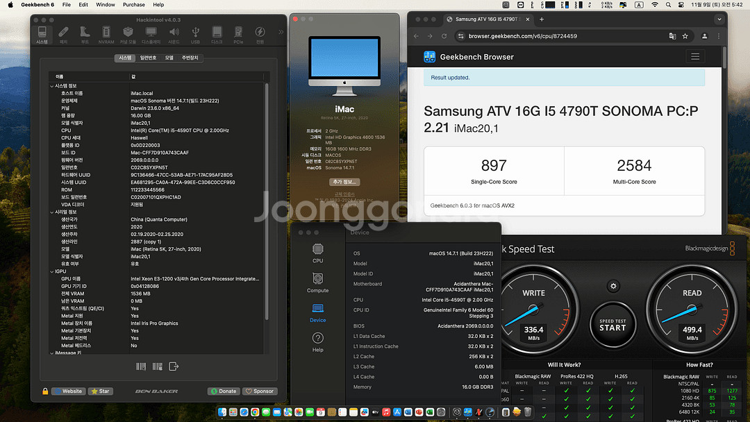This screenshot has height=422, width=750.
Task: Open the 디스크 (Disk) section in Hackintool
Action: pos(217,35)
